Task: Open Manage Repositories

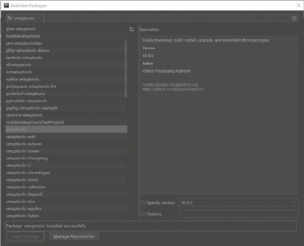Action: coord(74,236)
